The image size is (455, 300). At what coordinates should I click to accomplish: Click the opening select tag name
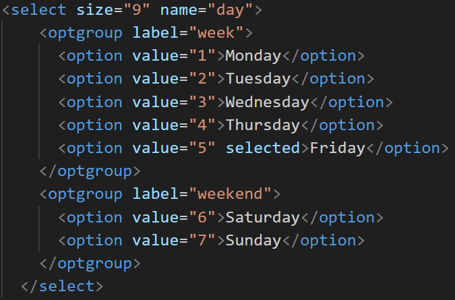pos(39,10)
